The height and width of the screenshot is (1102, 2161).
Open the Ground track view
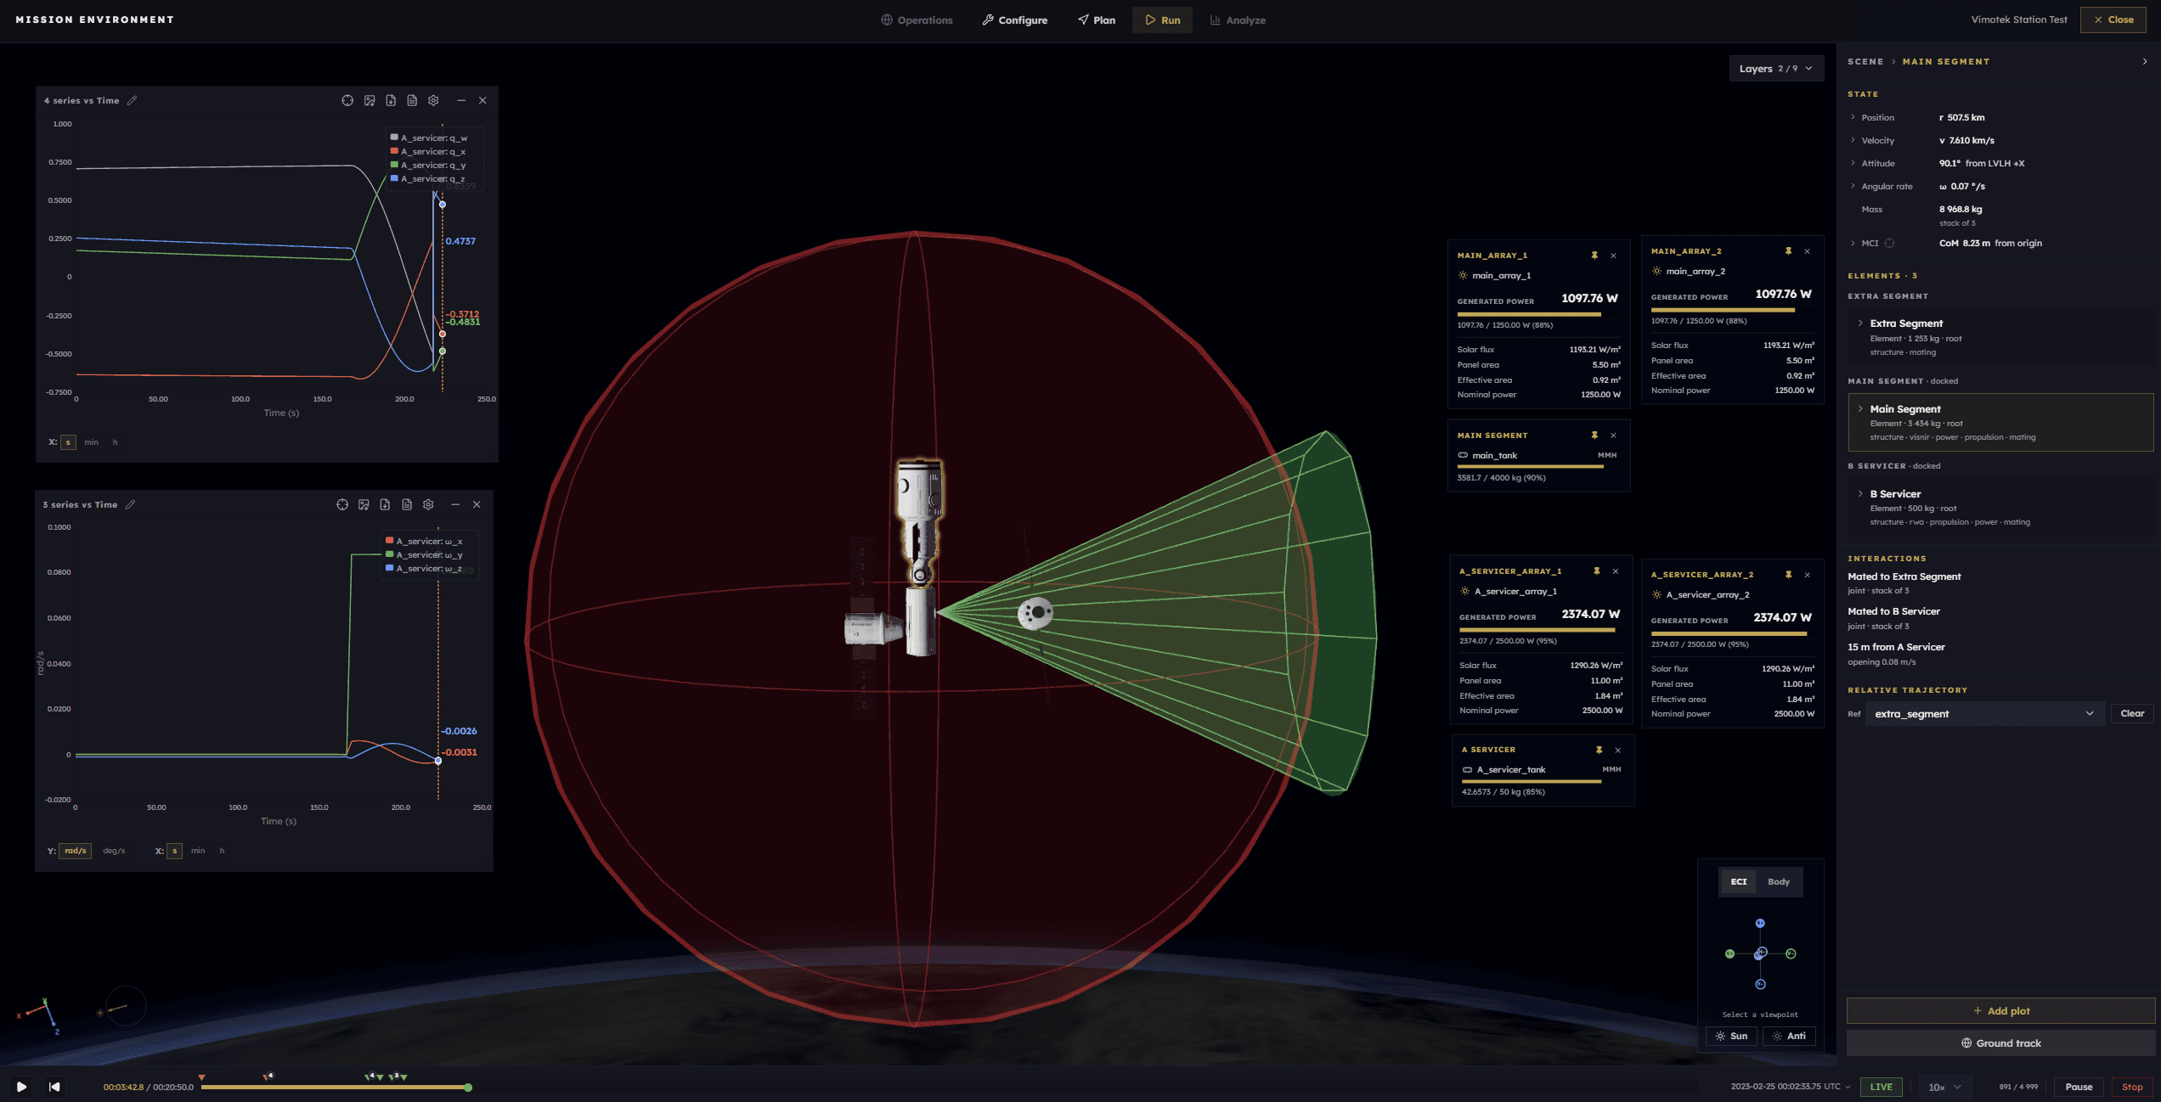pyautogui.click(x=2000, y=1043)
